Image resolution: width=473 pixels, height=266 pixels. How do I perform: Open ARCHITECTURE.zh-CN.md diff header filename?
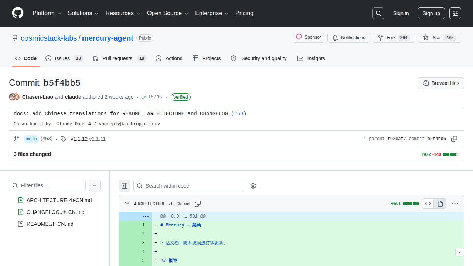[x=161, y=204]
